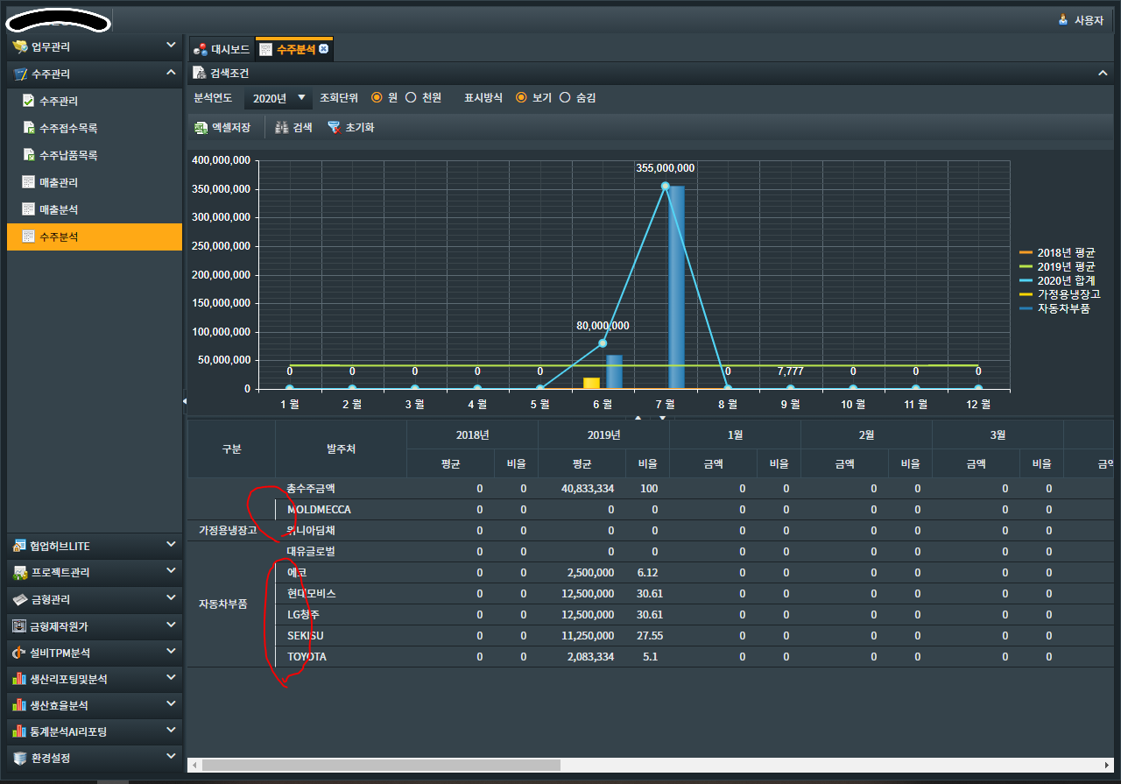Click the 환경설정 icon

[19, 759]
